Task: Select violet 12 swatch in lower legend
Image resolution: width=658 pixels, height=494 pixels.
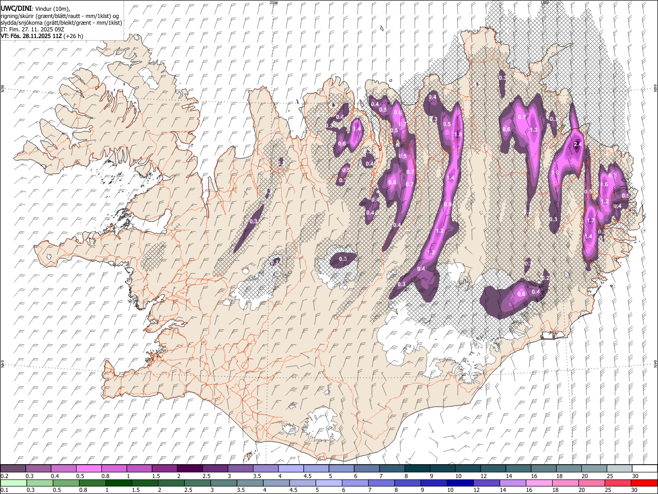Action: pyautogui.click(x=486, y=483)
